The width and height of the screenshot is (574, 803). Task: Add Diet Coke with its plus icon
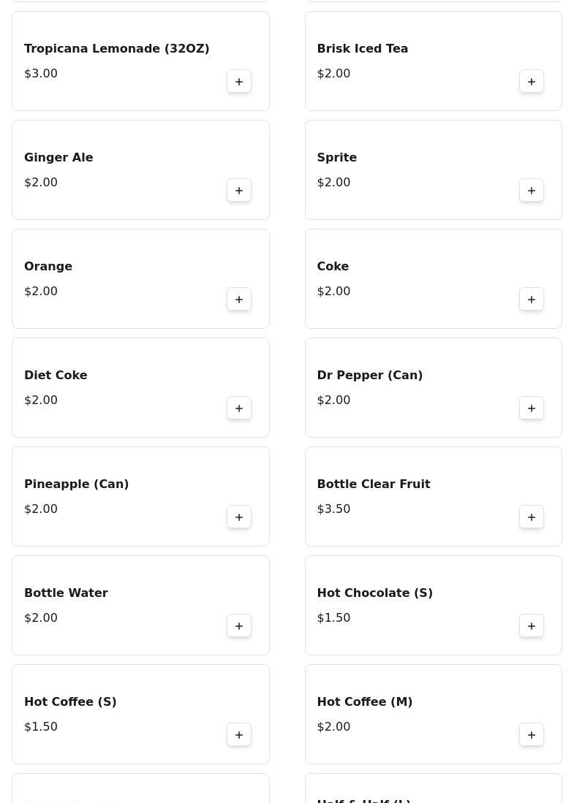click(x=239, y=408)
